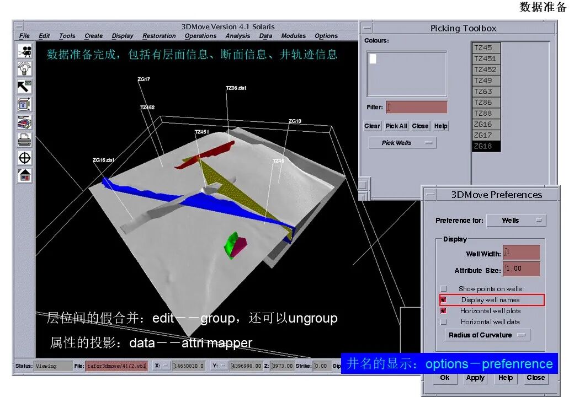This screenshot has height=397, width=574.
Task: Open the Create menu
Action: click(x=93, y=36)
